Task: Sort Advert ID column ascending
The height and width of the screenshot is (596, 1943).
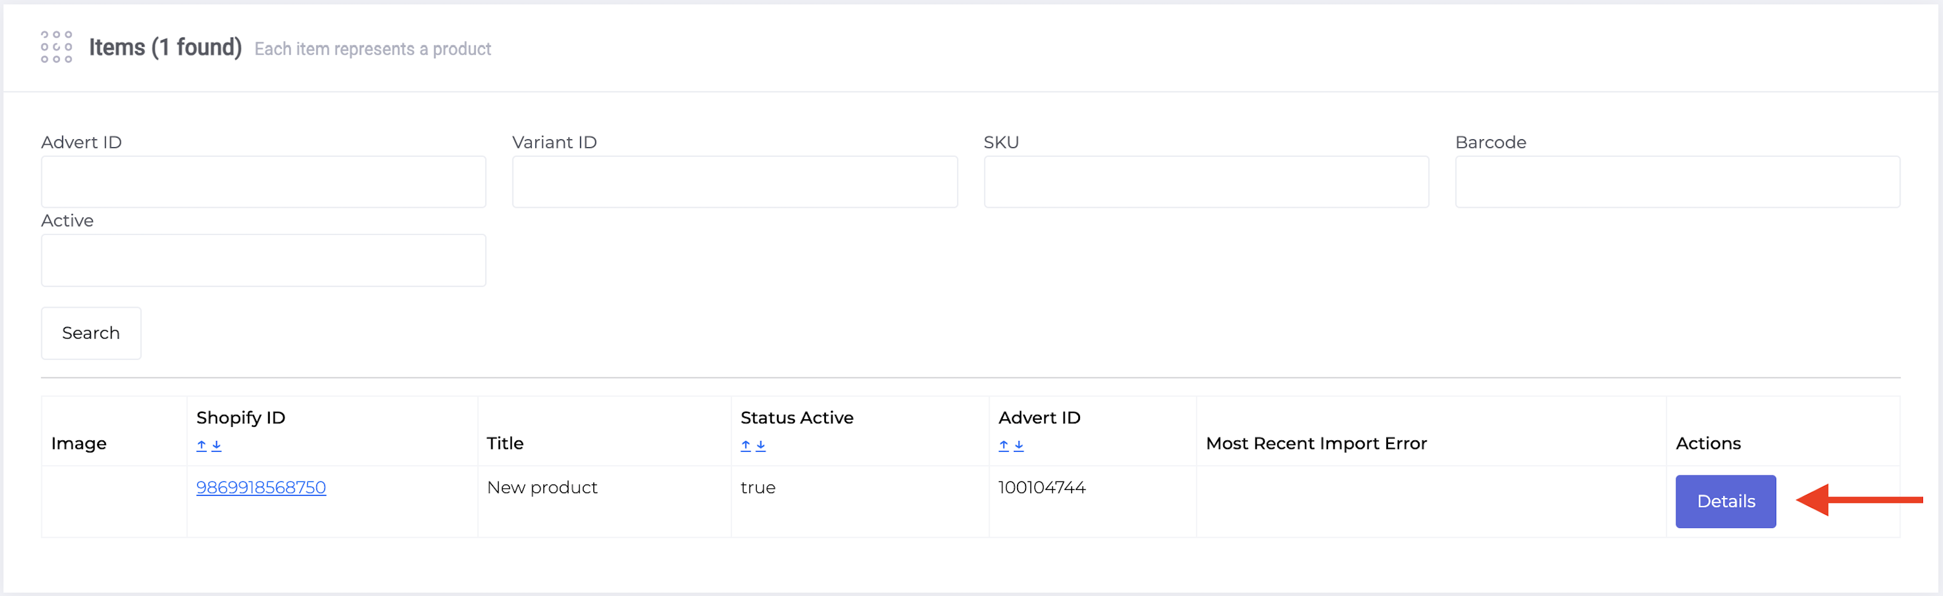Action: (1003, 445)
